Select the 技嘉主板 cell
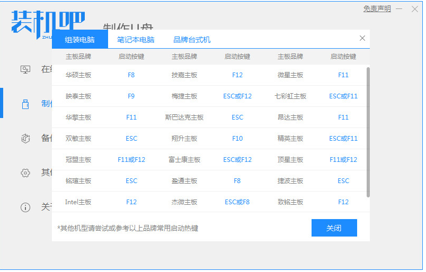426x272 pixels. [x=184, y=75]
